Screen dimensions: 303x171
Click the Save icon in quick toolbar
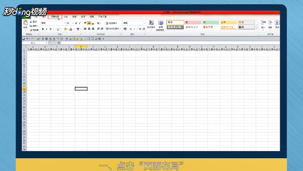click(x=24, y=39)
